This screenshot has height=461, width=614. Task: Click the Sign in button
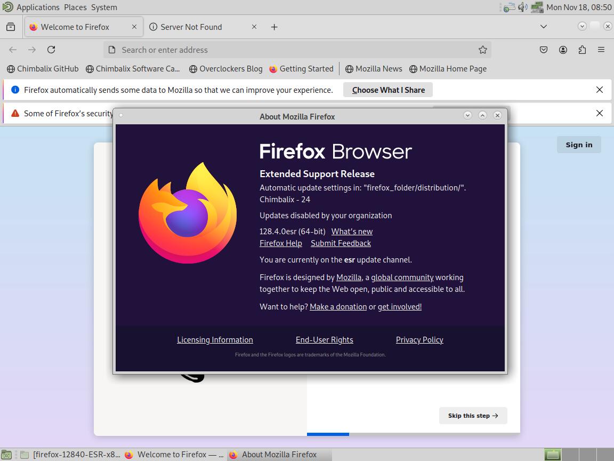click(x=579, y=145)
